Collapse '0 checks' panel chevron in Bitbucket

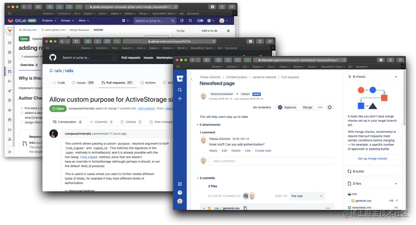[396, 77]
